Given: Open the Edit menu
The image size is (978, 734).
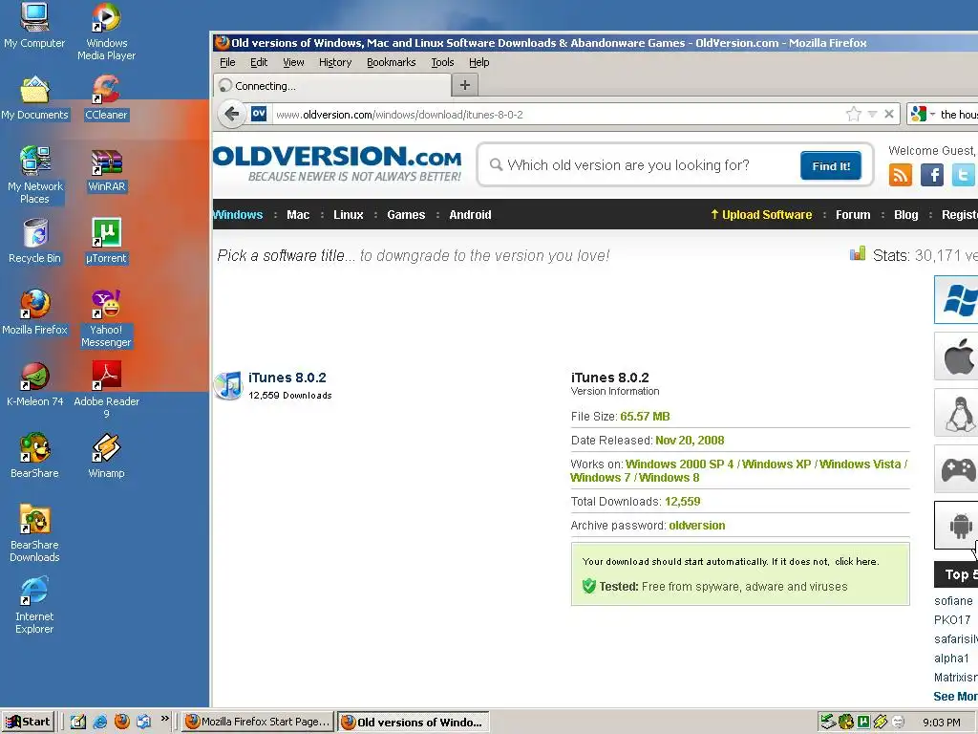Looking at the screenshot, I should pyautogui.click(x=259, y=62).
